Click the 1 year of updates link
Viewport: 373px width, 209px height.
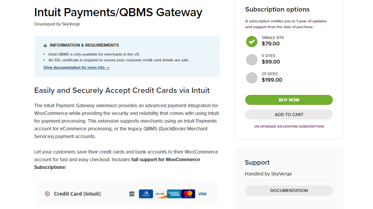click(311, 21)
